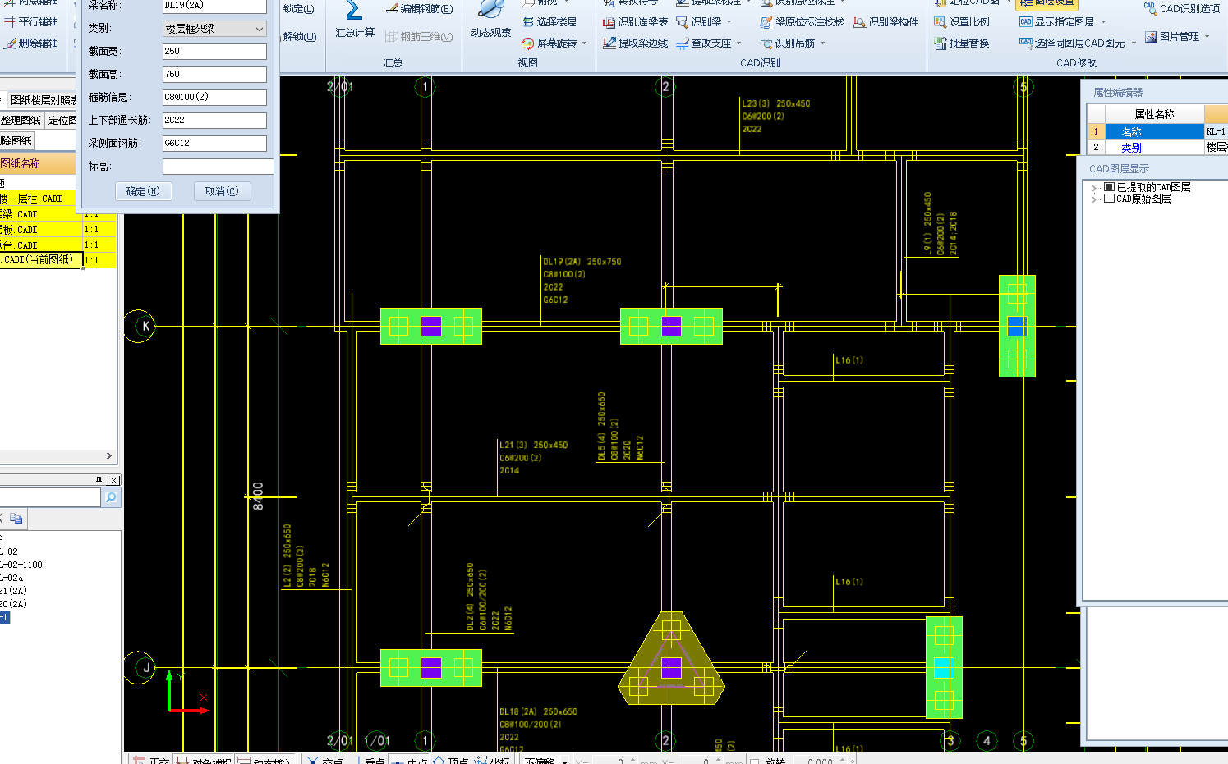Select 一层柱.CADI drawing row
The image size is (1228, 764).
point(38,199)
